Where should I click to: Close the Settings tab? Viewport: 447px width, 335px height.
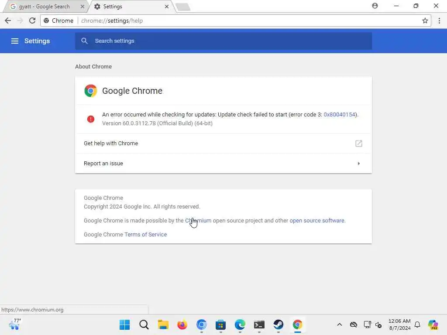(166, 6)
